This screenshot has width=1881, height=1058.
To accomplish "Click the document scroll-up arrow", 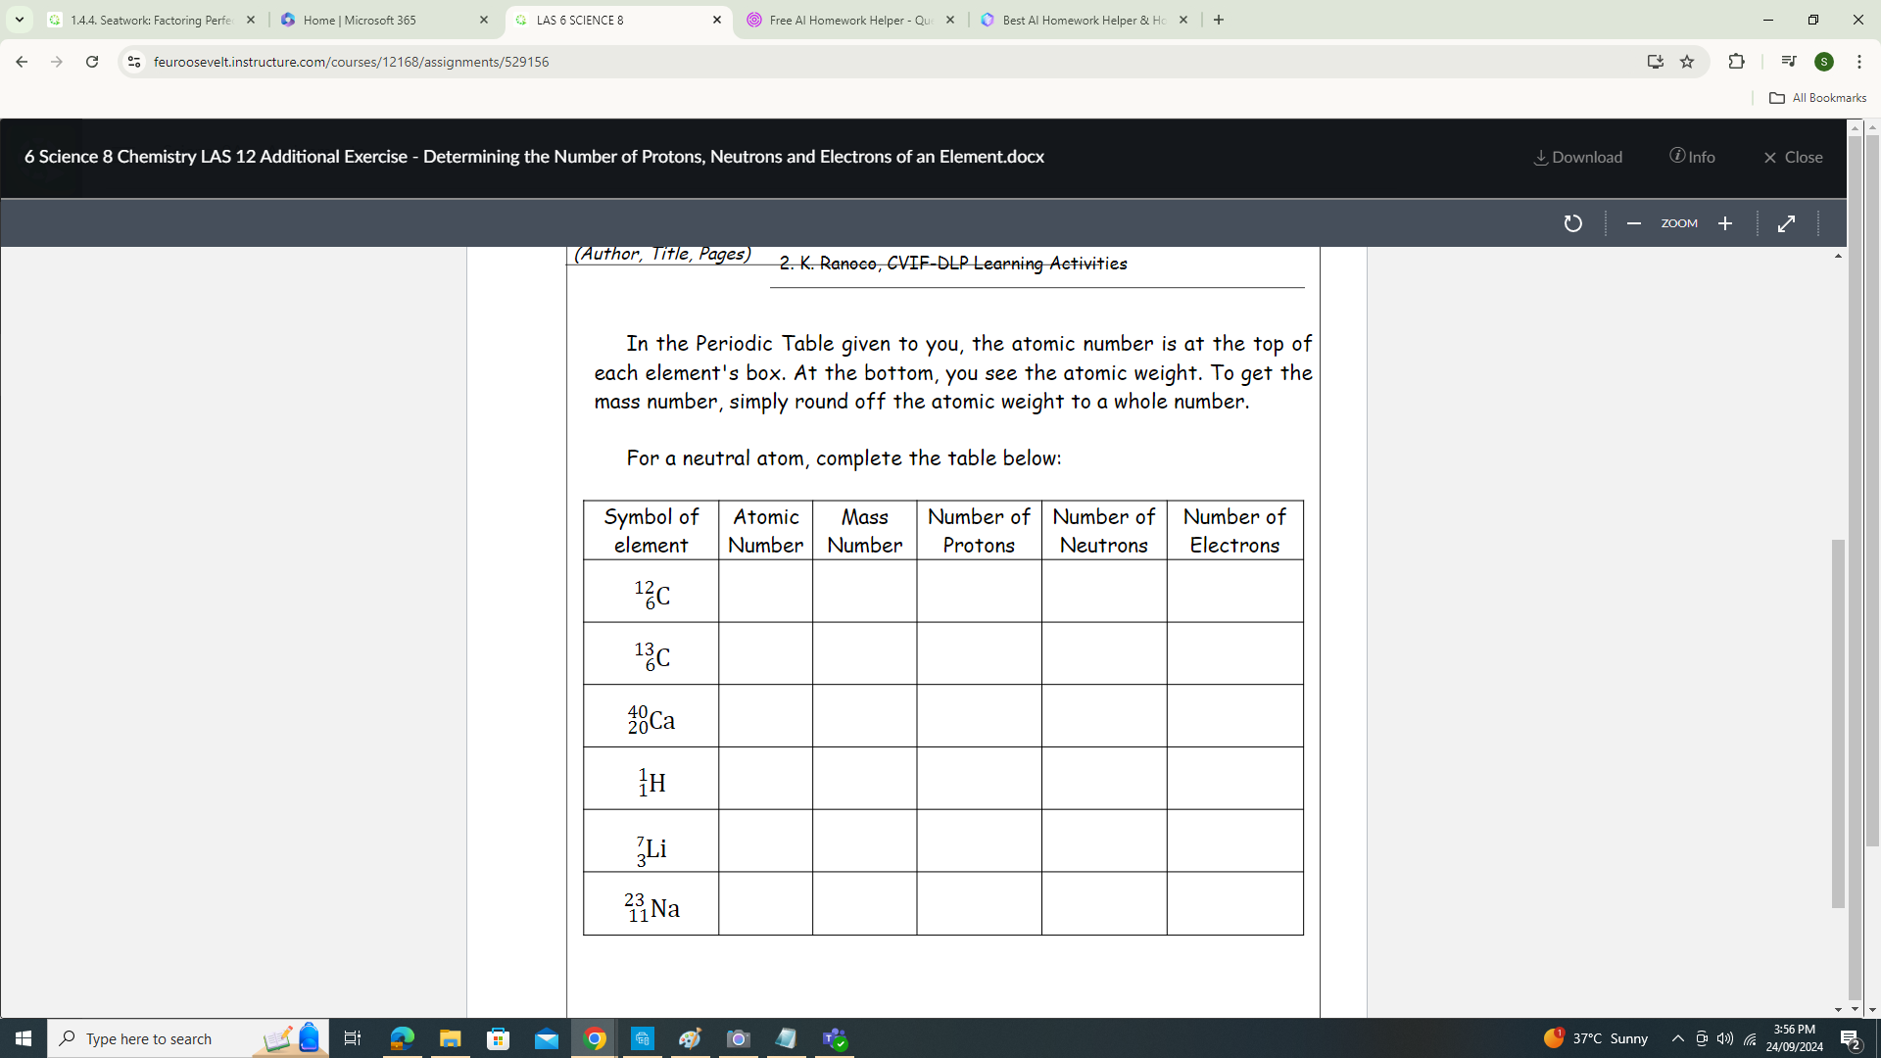I will tap(1838, 256).
